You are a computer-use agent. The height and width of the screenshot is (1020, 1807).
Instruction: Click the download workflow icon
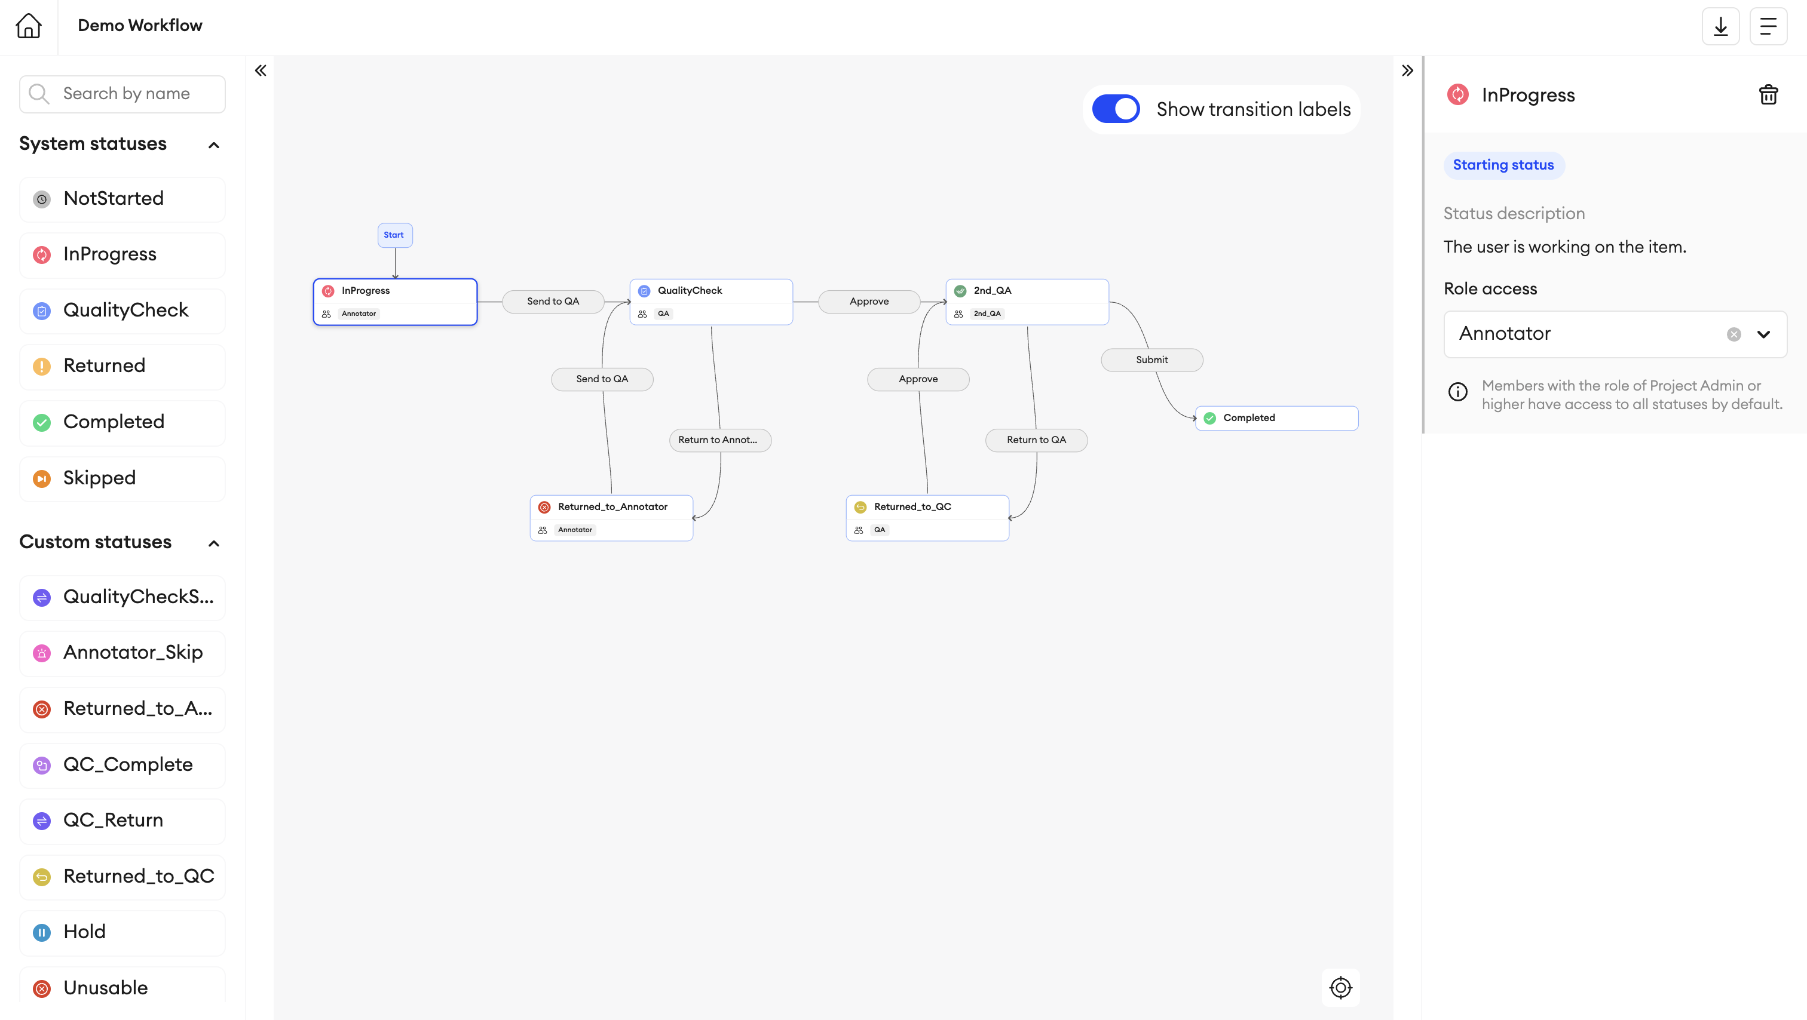pyautogui.click(x=1721, y=26)
